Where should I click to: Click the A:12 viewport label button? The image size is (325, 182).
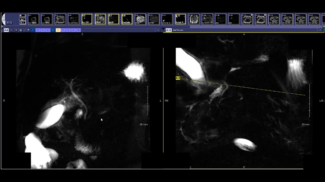pyautogui.click(x=169, y=30)
